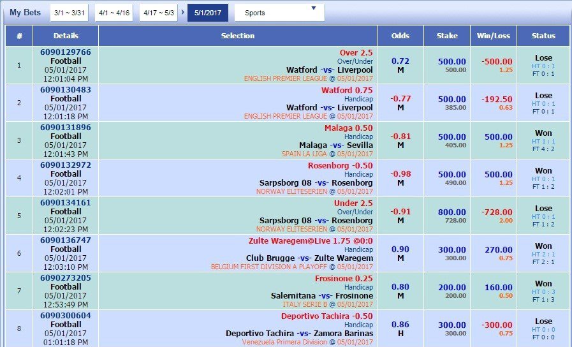Screen dimensions: 572x347
Task: Click FT 4 : 2 score in status
Action: click(x=543, y=149)
